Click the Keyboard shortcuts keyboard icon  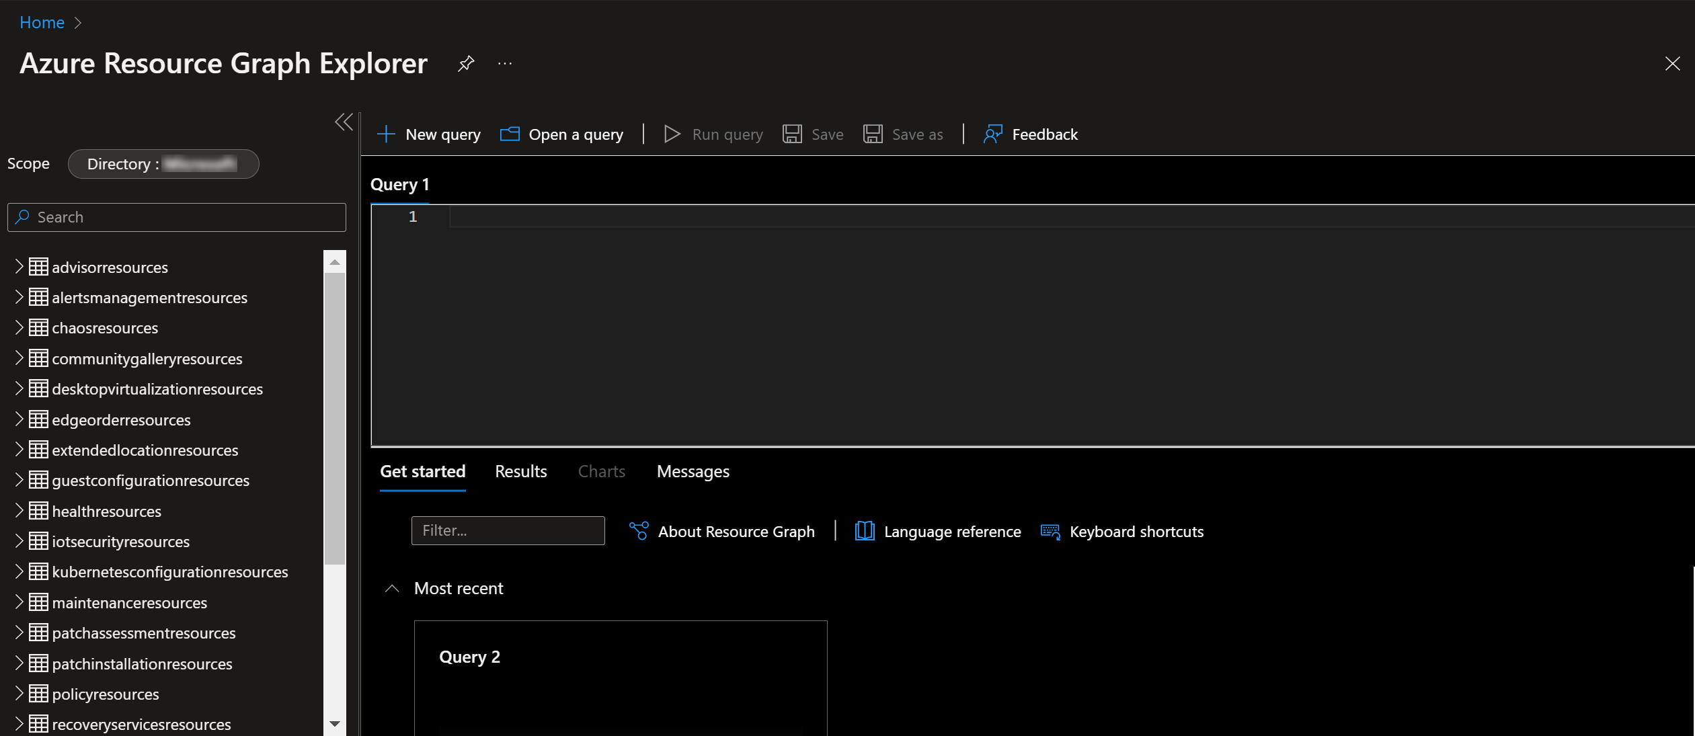(x=1050, y=532)
